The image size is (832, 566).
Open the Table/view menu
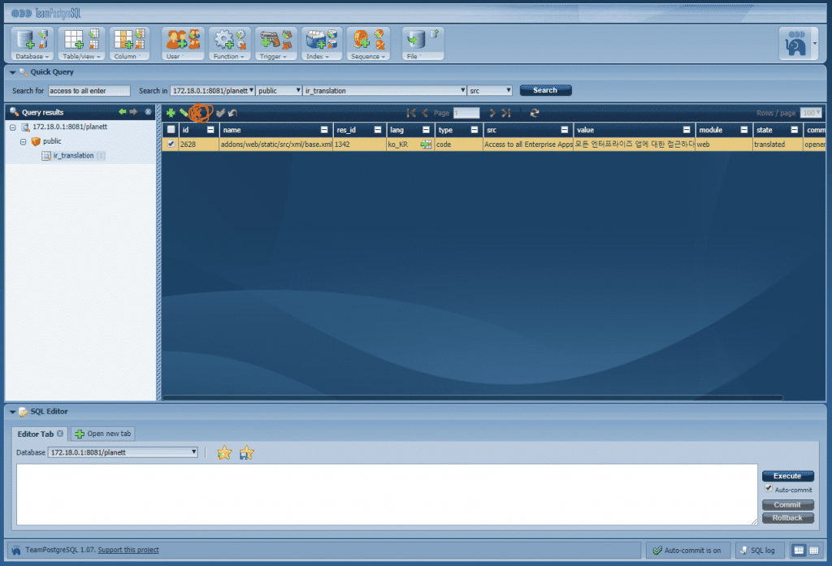pyautogui.click(x=81, y=57)
